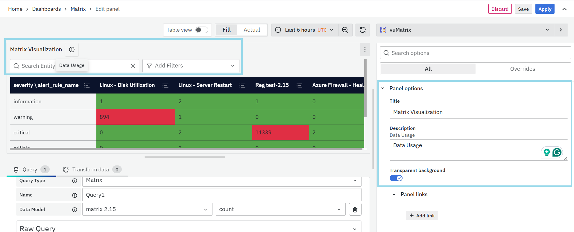Screen dimensions: 574x232
Task: Click the Apply button
Action: pos(545,9)
